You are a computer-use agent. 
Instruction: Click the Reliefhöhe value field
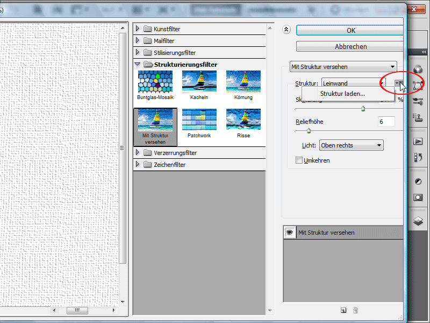(x=386, y=122)
